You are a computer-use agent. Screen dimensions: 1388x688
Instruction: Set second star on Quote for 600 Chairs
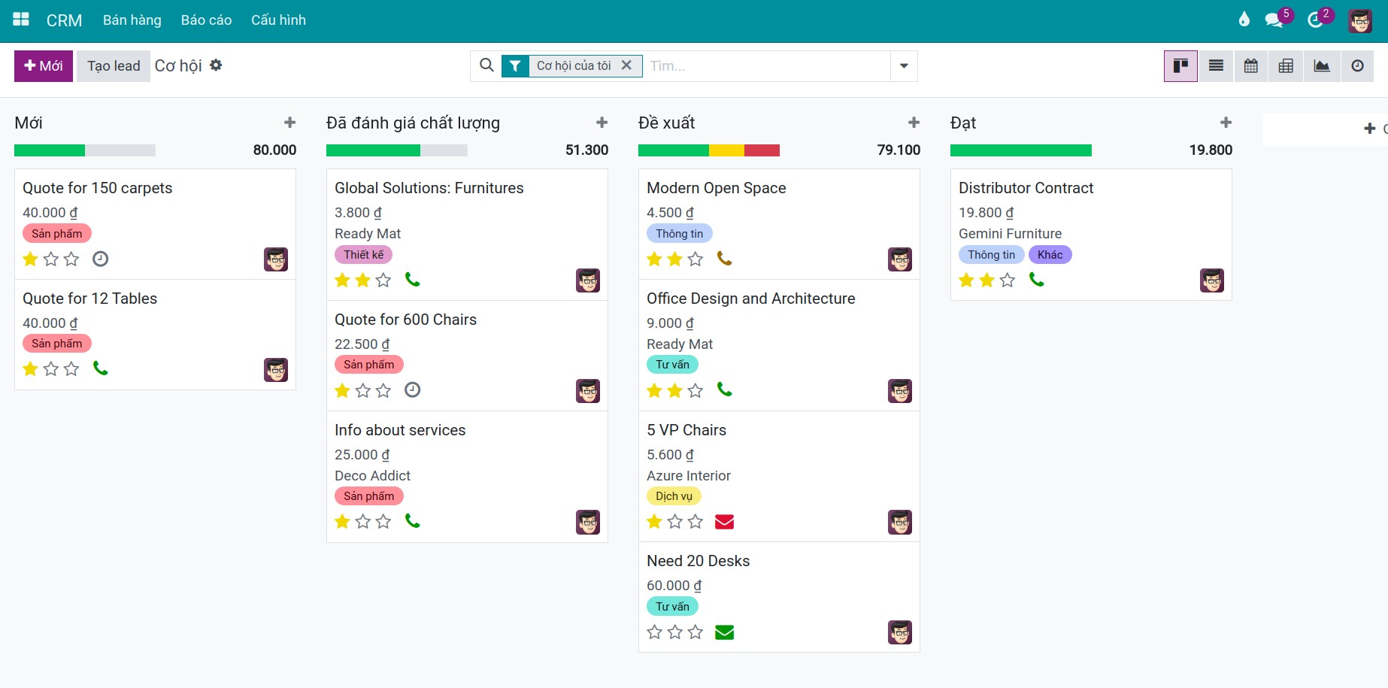tap(363, 390)
